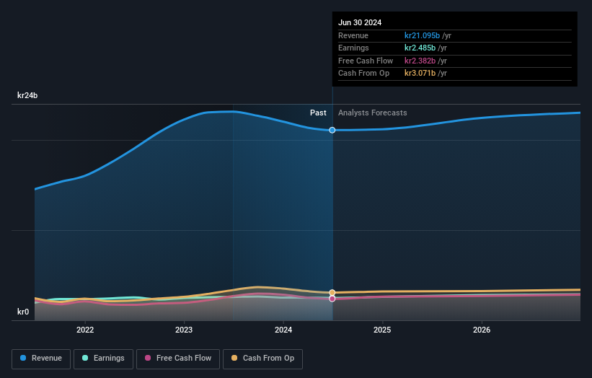Click the Revenue row label in tooltip
Viewport: 592px width, 378px height.
tap(353, 35)
